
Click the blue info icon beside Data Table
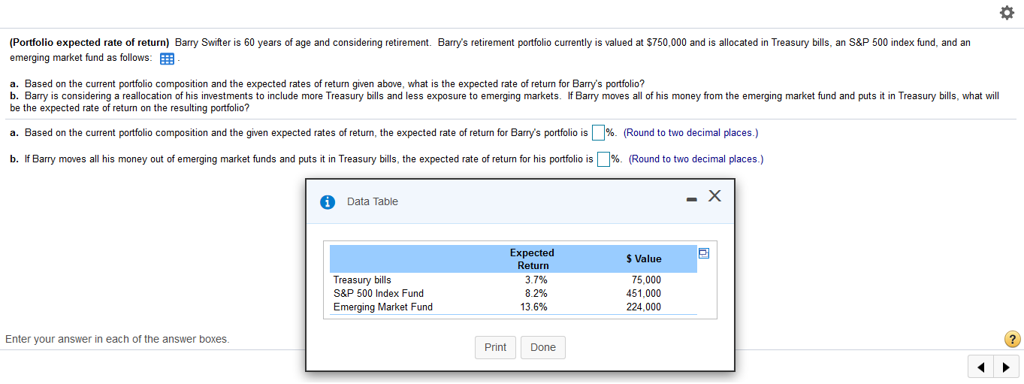point(328,201)
